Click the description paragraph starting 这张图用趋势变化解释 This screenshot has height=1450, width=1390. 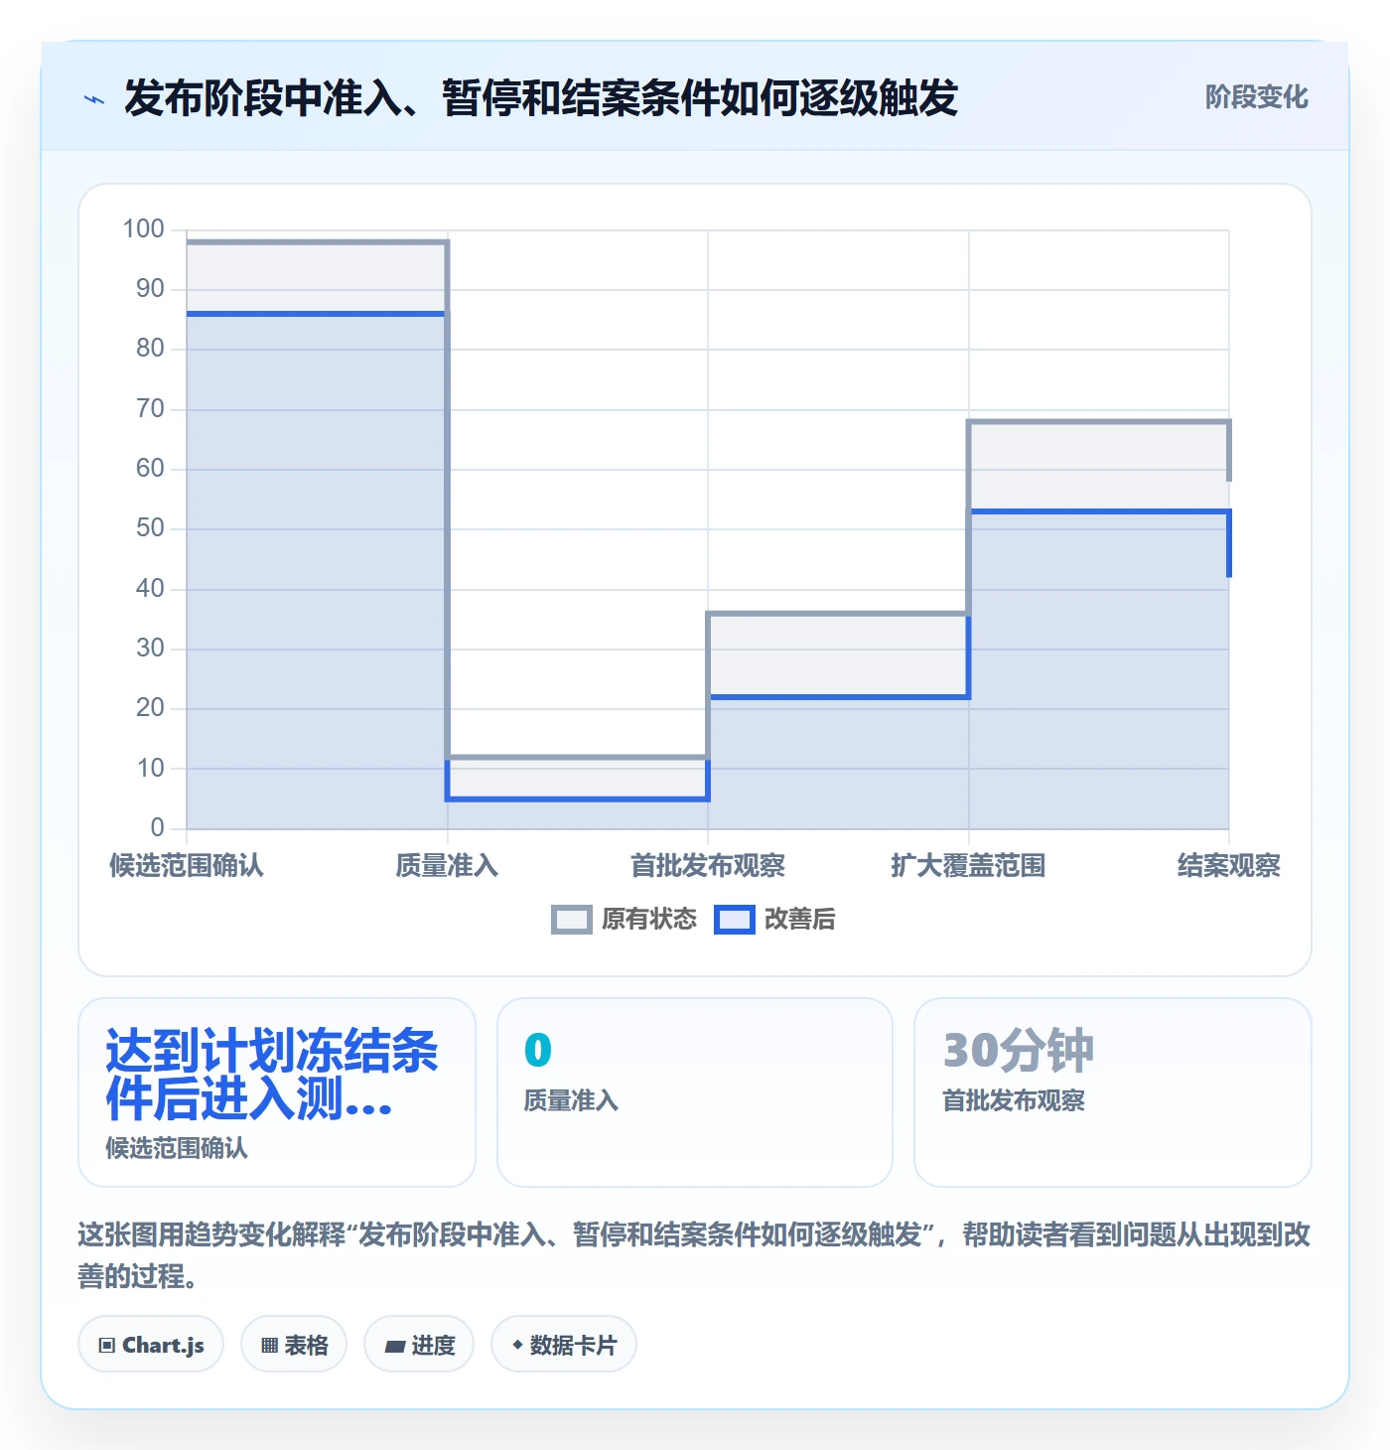tap(694, 1255)
